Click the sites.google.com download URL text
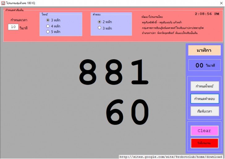This screenshot has width=225, height=159. point(171,157)
